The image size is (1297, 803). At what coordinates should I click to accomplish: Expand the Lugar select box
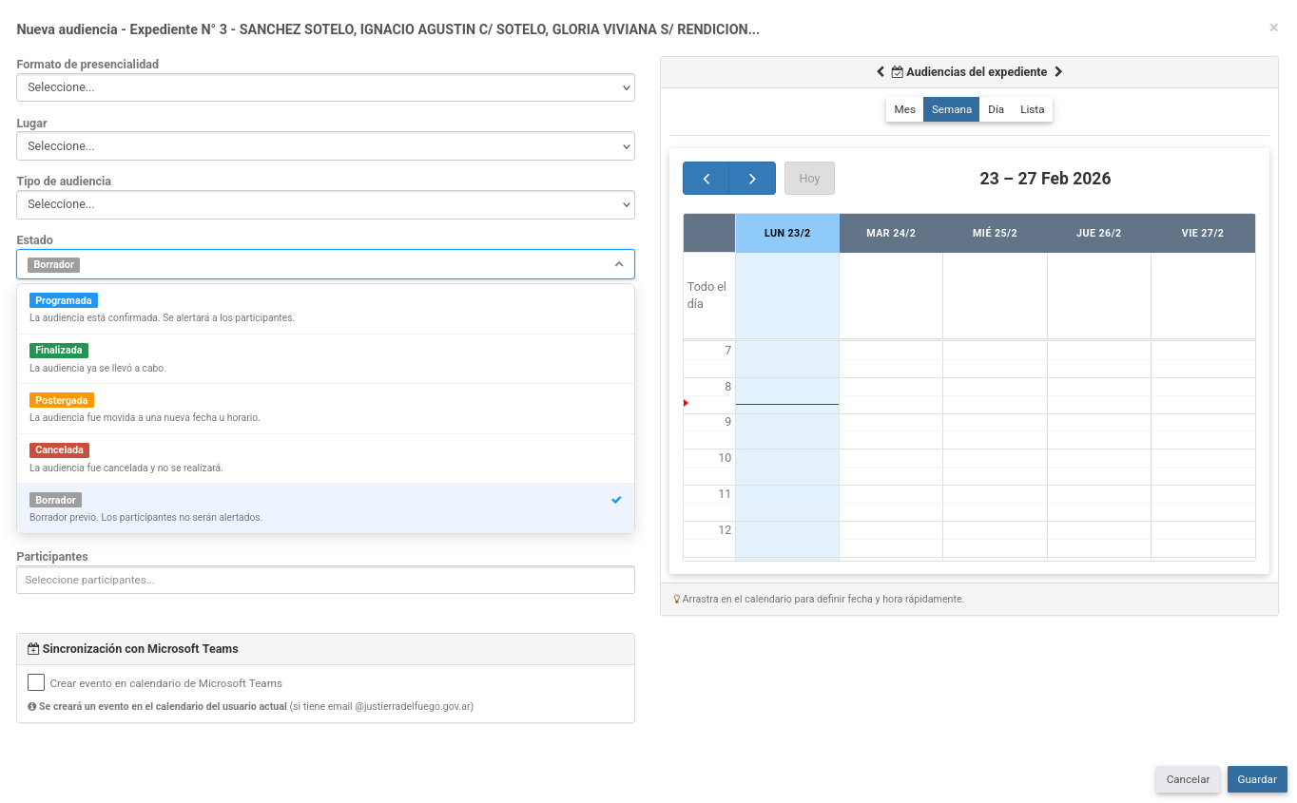(x=325, y=146)
